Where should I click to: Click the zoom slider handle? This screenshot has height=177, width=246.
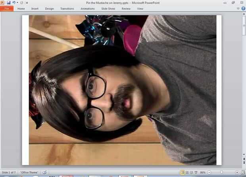(x=221, y=172)
